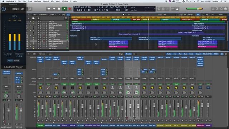The image size is (229, 129).
Task: Open Functions menu in Tracks area
Action: pos(44,15)
